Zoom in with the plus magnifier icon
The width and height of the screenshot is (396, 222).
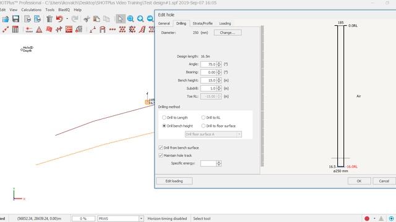point(140,19)
